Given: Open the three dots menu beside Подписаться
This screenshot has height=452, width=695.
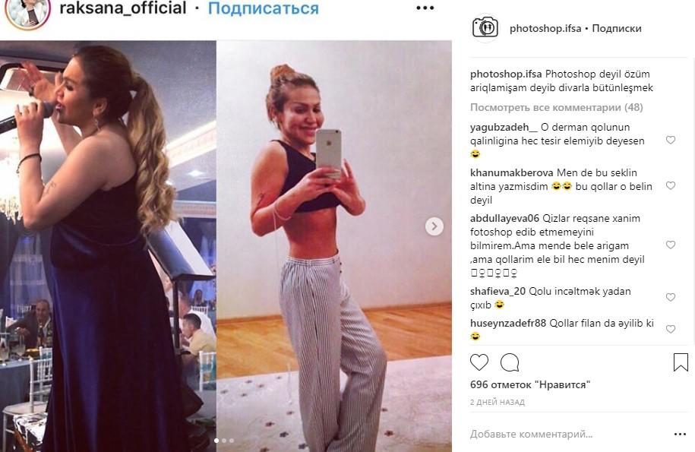Looking at the screenshot, I should pyautogui.click(x=425, y=8).
